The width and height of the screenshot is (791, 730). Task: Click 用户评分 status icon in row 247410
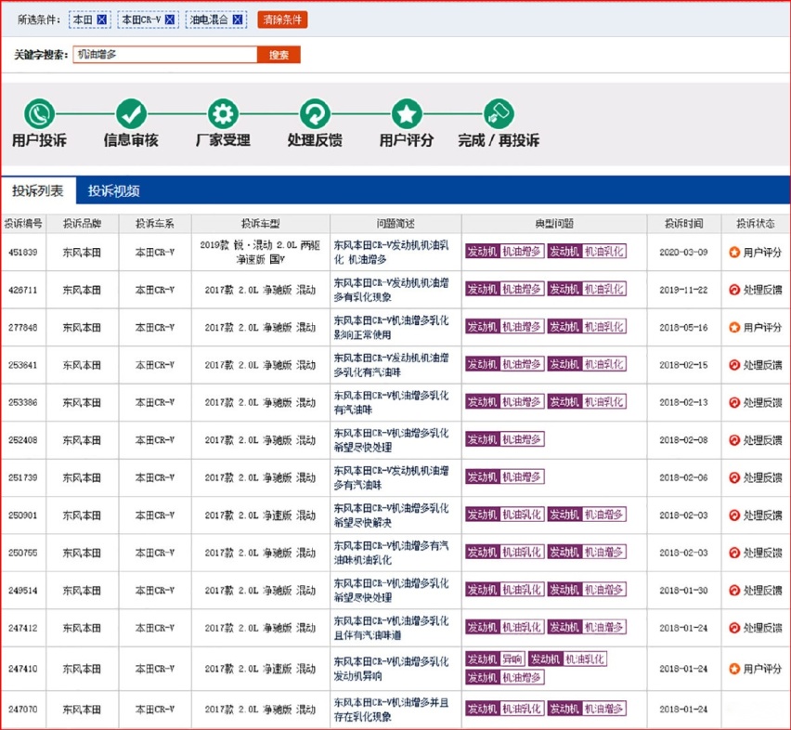pyautogui.click(x=734, y=669)
